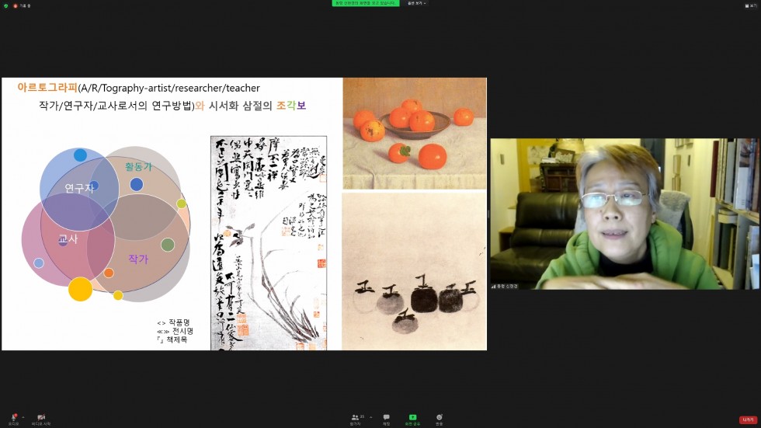The width and height of the screenshot is (761, 428).
Task: Click the red leave meeting button
Action: [x=748, y=419]
